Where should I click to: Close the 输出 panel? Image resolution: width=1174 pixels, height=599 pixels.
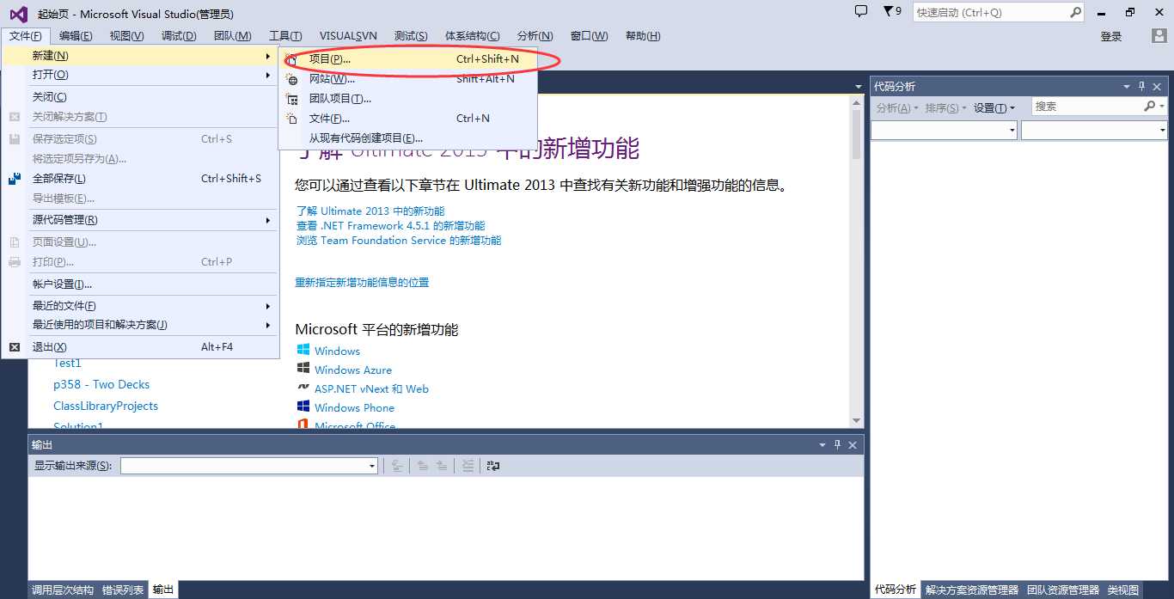(853, 445)
